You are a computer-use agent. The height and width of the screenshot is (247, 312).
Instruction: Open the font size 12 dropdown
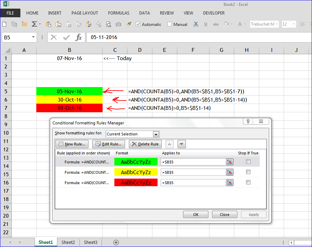tap(294, 24)
